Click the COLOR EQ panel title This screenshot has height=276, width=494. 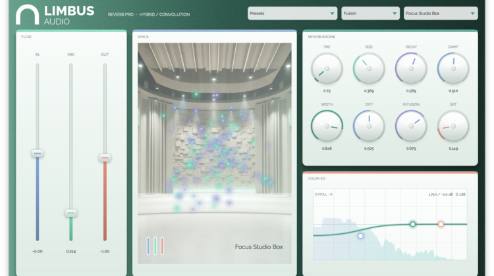316,179
